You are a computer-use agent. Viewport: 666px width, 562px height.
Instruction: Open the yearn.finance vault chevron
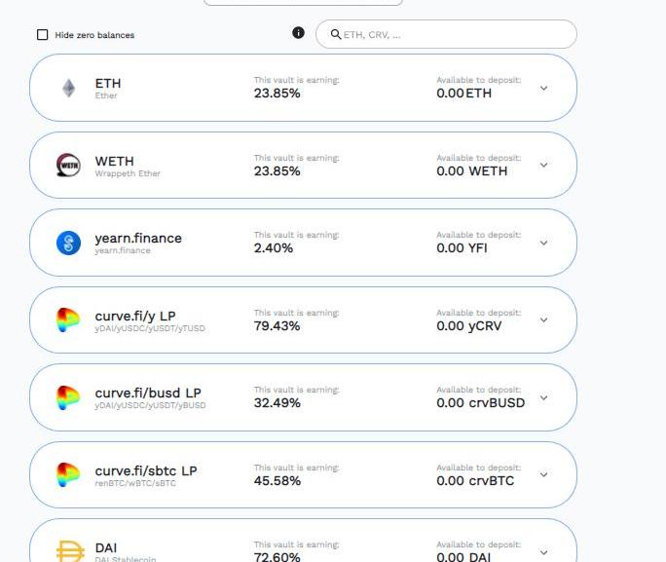pos(543,243)
